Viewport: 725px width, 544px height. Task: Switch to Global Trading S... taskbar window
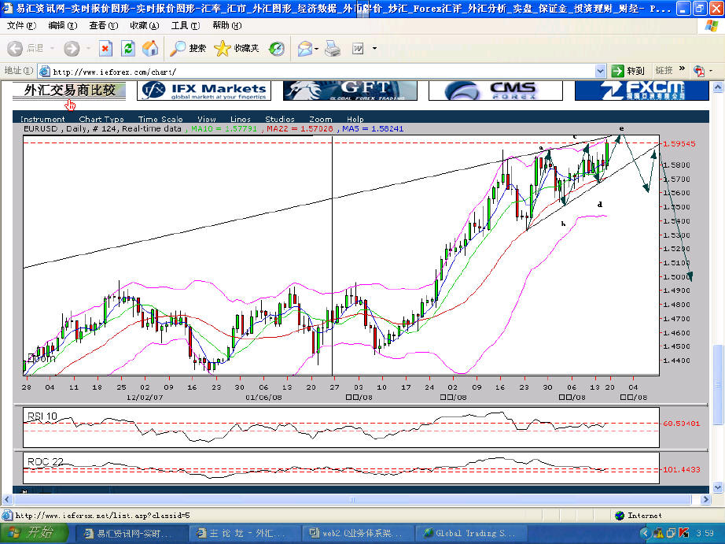471,533
